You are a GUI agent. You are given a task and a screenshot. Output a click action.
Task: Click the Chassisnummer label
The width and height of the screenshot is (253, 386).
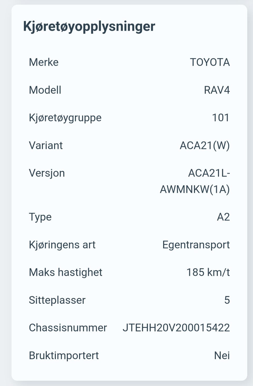pos(68,328)
